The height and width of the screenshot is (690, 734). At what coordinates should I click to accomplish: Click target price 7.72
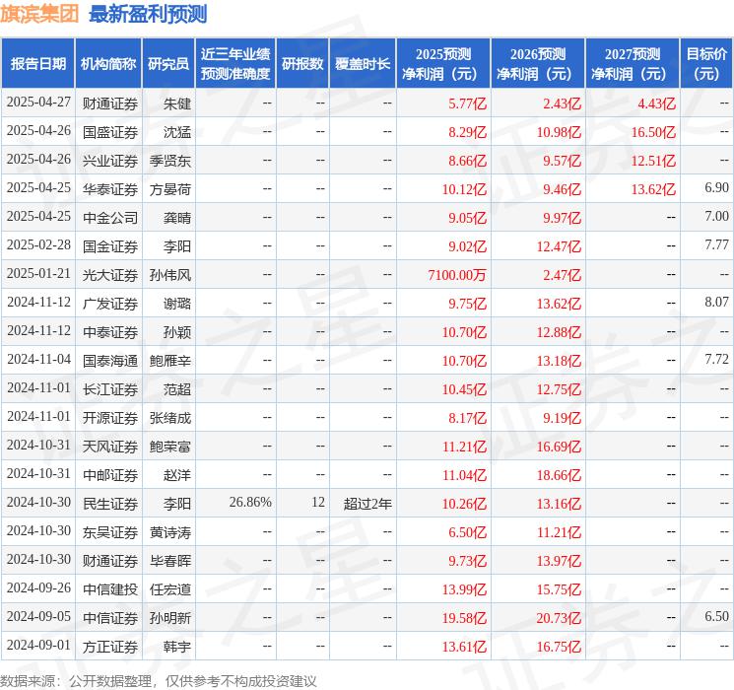(x=716, y=359)
